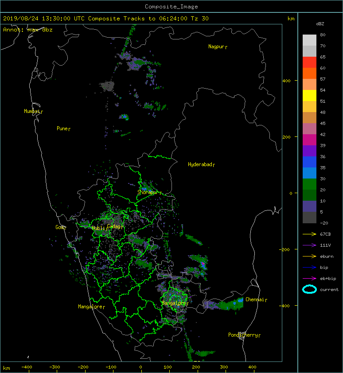Pick the royal blue swatch in dBZ scale
The image size is (343, 373).
tap(309, 162)
